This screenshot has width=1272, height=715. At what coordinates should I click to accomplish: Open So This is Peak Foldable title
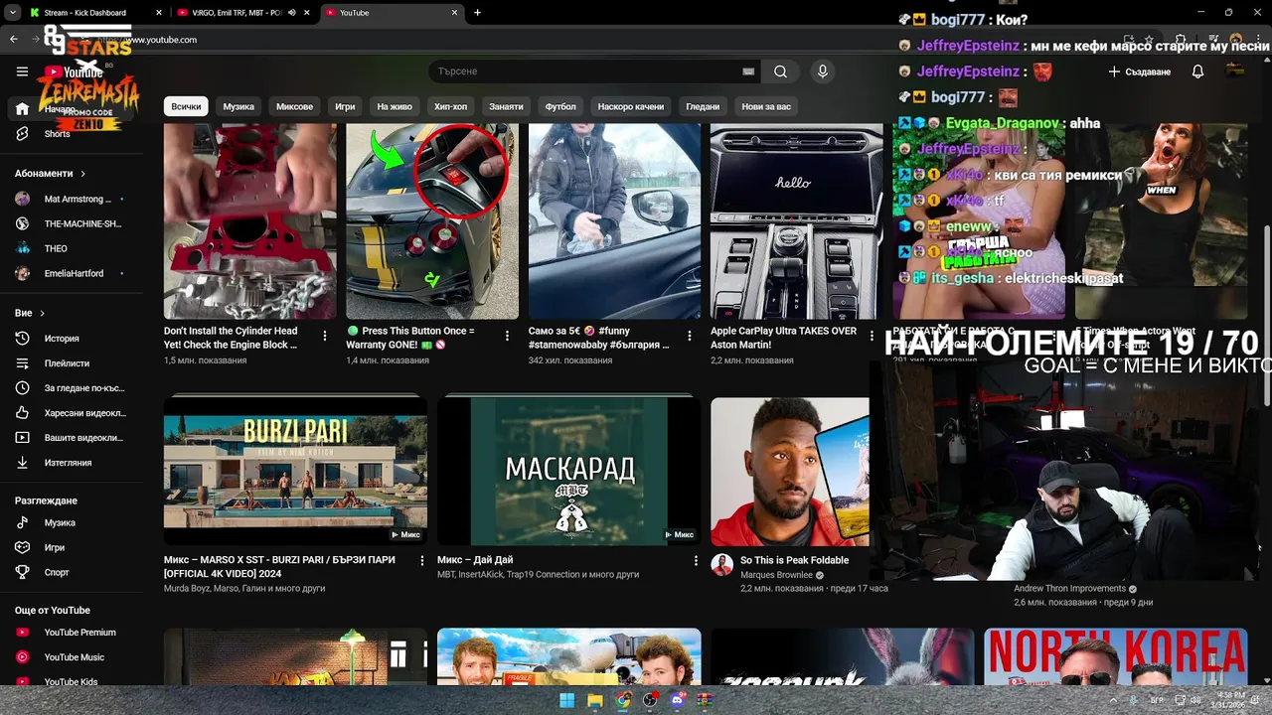(794, 560)
